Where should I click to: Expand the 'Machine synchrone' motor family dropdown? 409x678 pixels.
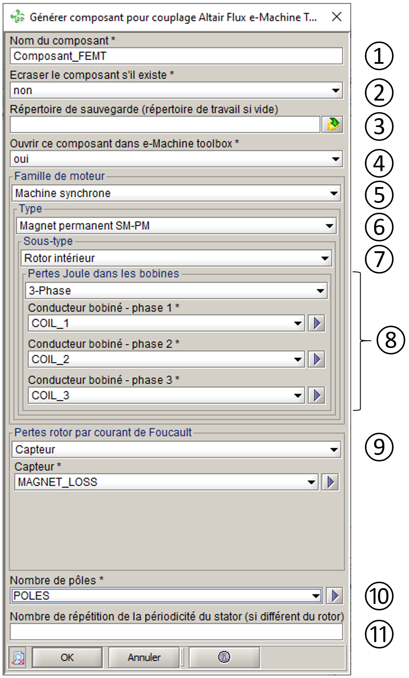pos(334,193)
